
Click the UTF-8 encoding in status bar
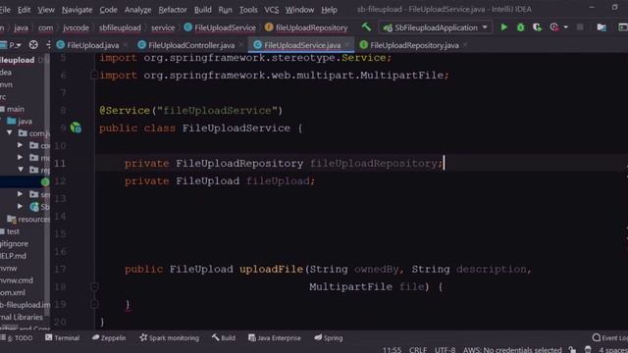pyautogui.click(x=445, y=349)
